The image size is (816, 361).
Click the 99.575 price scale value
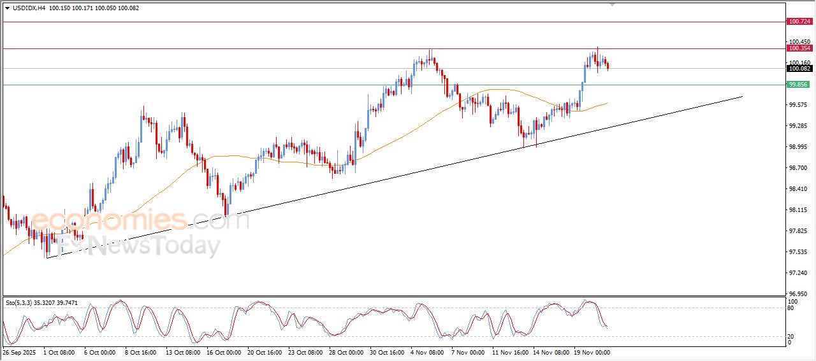pyautogui.click(x=798, y=105)
